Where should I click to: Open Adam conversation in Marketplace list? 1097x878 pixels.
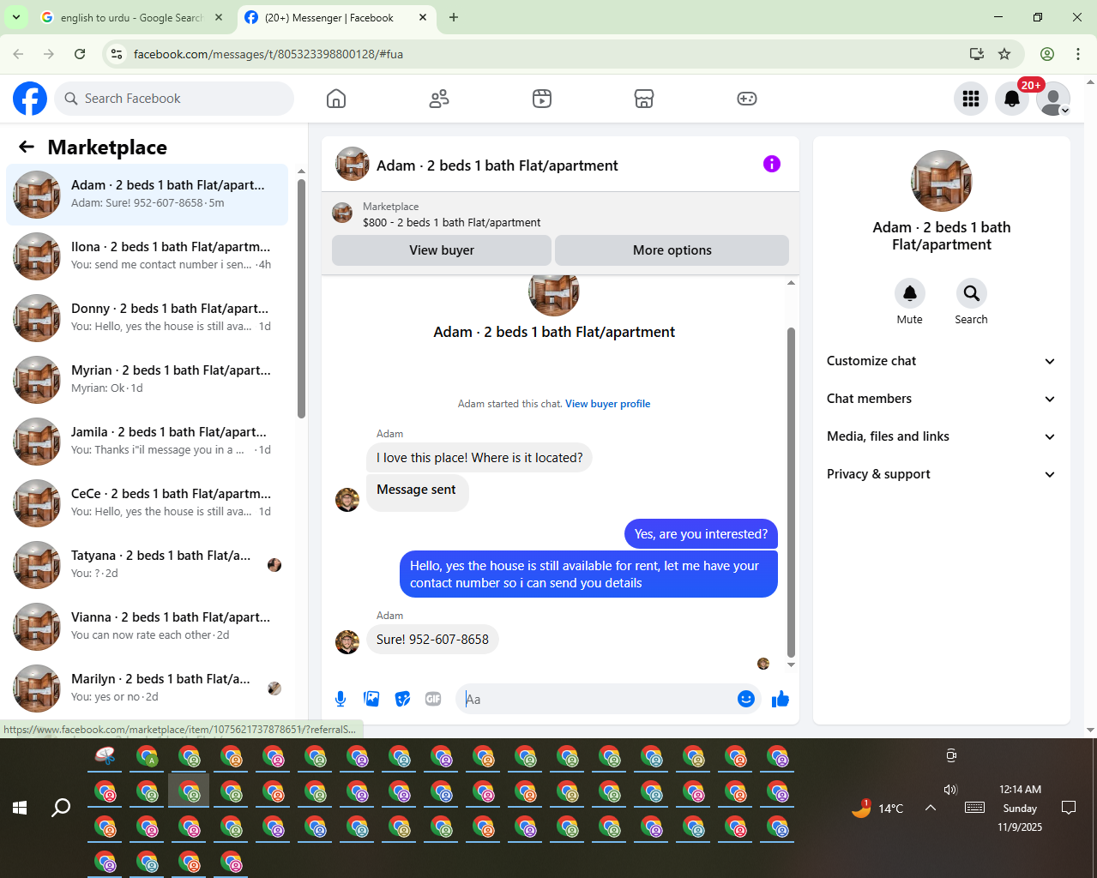pos(147,195)
